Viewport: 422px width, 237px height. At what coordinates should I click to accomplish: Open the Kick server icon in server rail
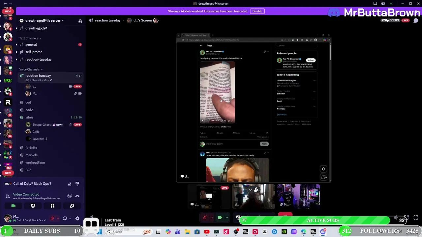click(x=8, y=80)
